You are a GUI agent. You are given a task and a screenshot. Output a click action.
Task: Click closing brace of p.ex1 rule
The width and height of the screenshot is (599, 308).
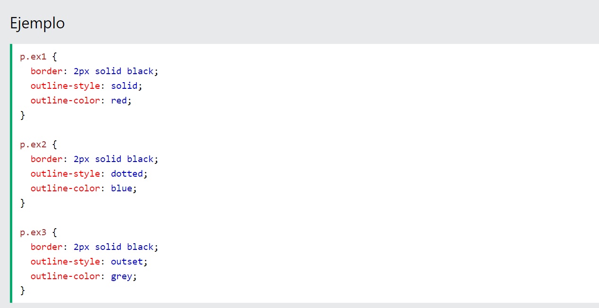click(22, 115)
